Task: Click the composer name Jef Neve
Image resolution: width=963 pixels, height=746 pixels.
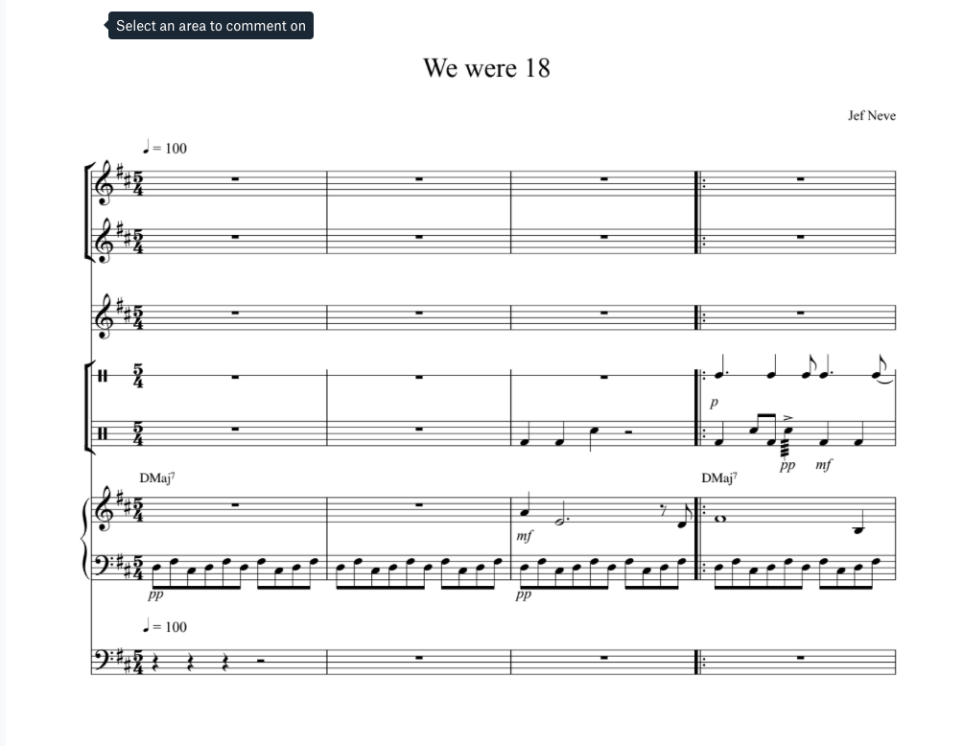Action: click(x=872, y=115)
